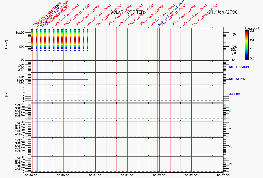Click the rainbow colorbar strip
The width and height of the screenshot is (263, 178).
[247, 45]
